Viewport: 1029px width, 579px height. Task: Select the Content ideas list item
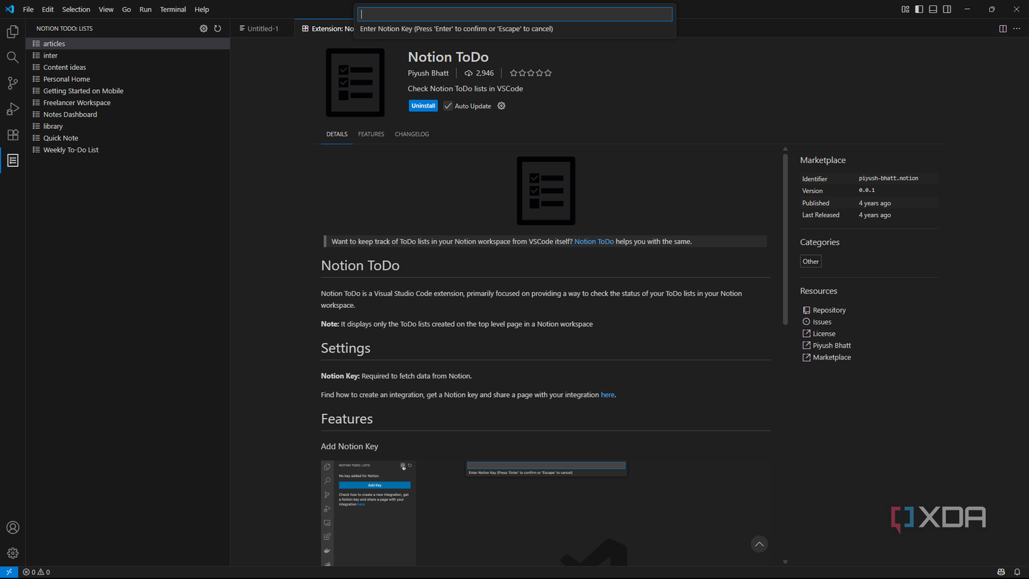(x=128, y=67)
